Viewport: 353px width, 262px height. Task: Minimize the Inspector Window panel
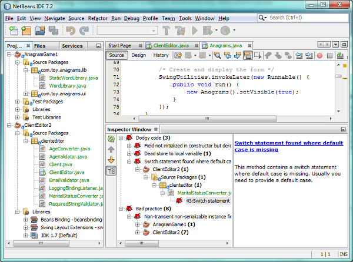[343, 129]
